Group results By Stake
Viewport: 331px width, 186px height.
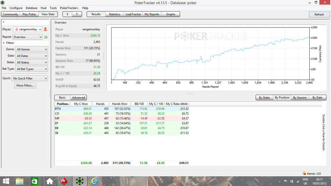[264, 98]
